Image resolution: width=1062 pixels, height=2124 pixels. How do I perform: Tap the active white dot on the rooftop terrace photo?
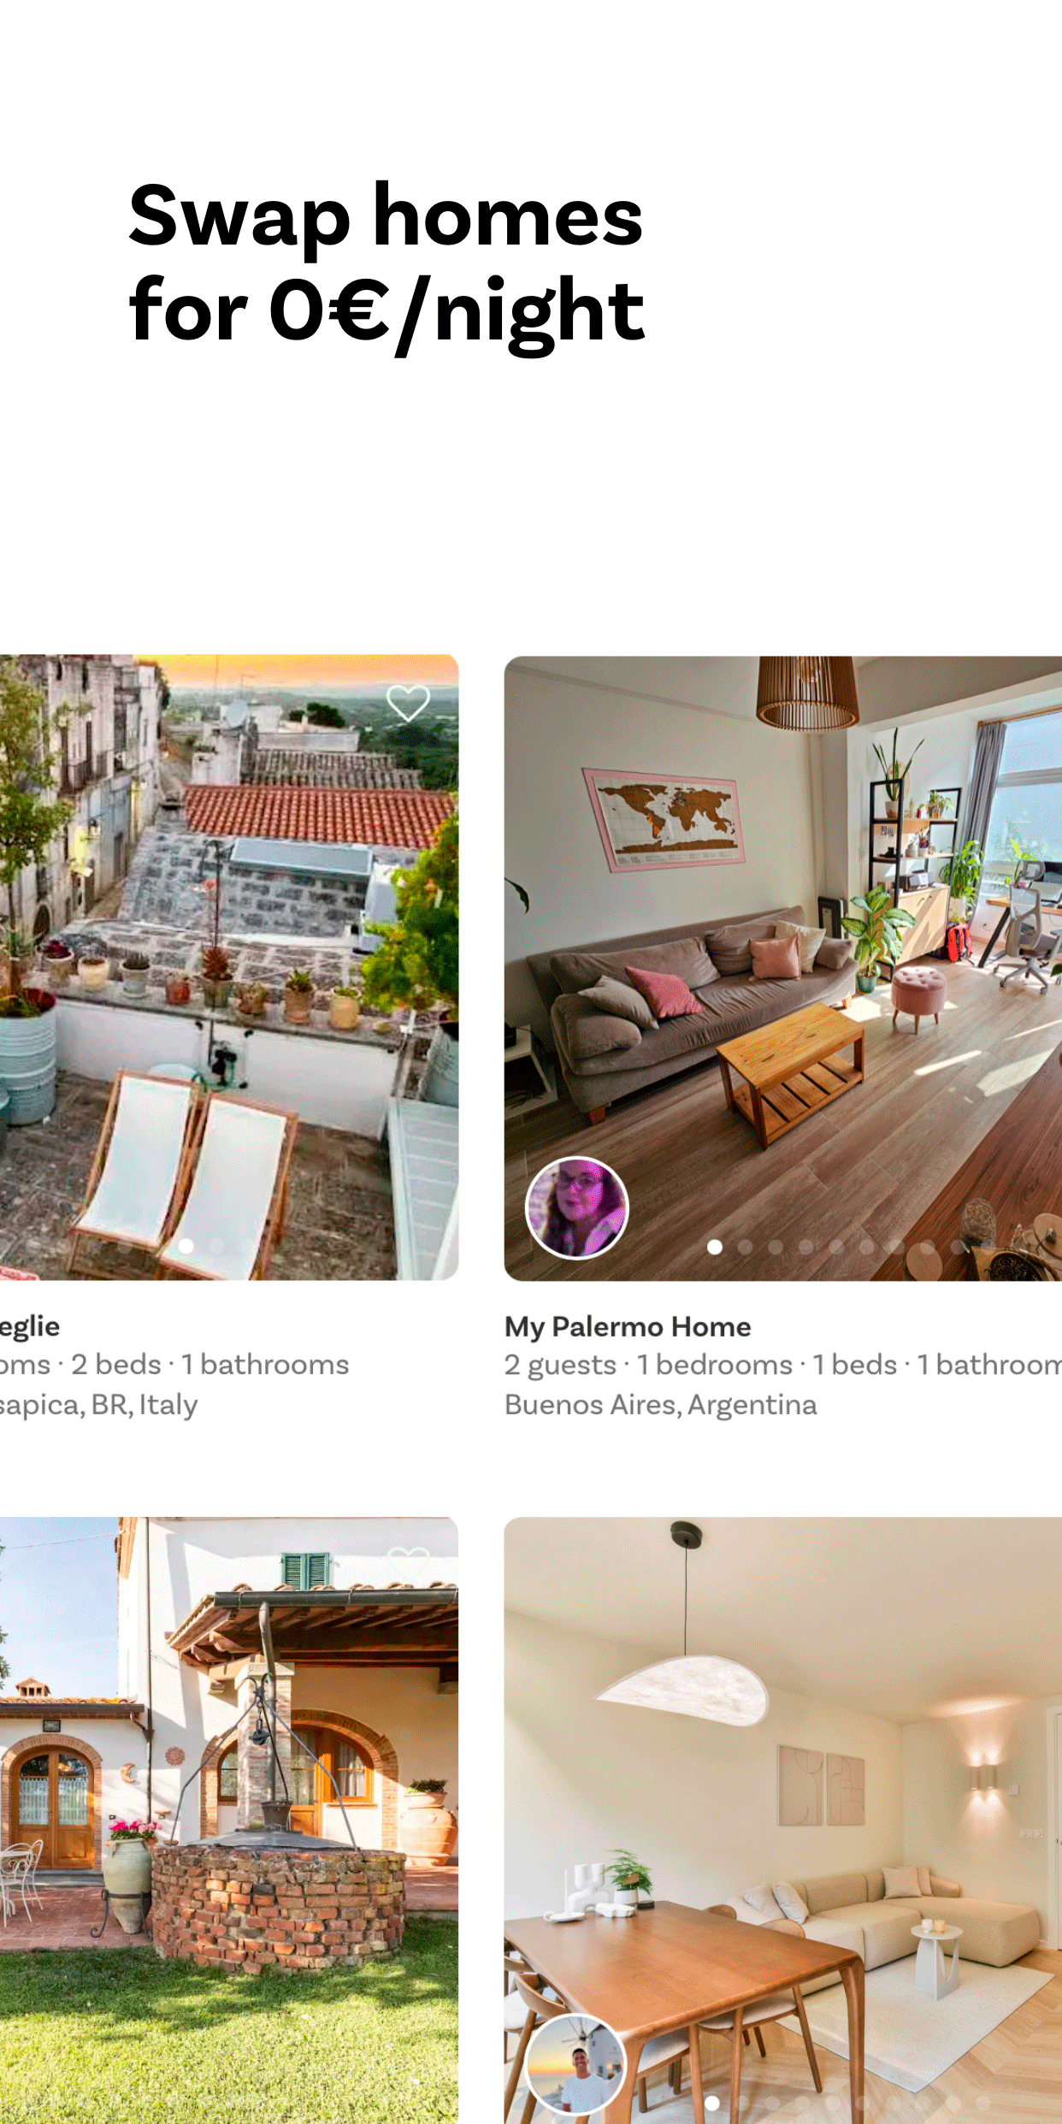tap(186, 1245)
